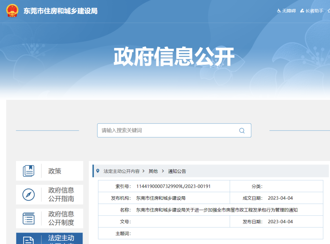The image size is (330, 244).
Task: Click the list icon for 公开制度
Action: (x=29, y=218)
